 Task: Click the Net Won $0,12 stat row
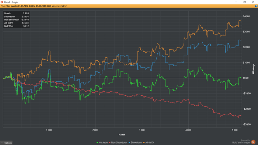tap(17, 26)
